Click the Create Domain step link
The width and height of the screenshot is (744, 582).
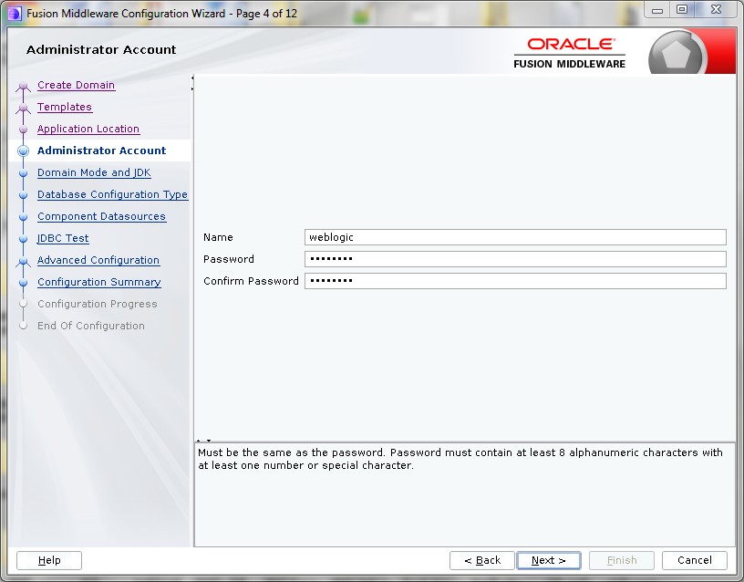76,85
